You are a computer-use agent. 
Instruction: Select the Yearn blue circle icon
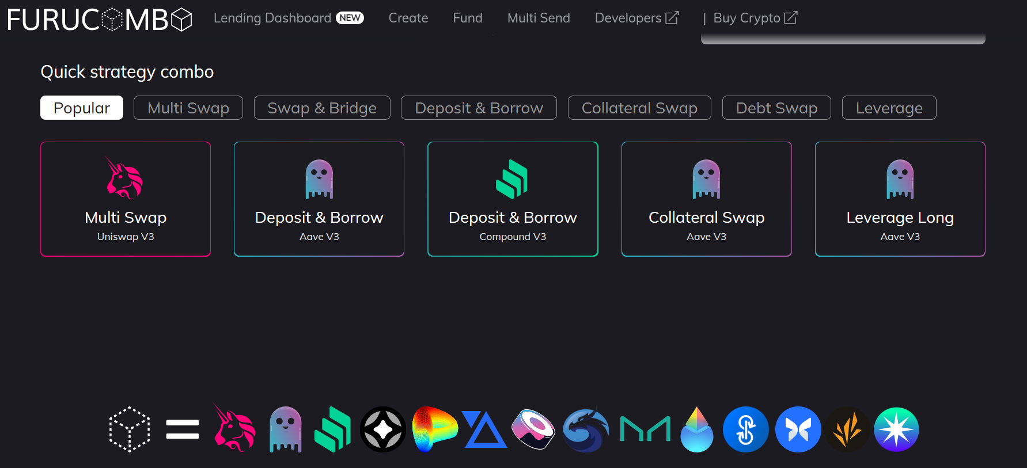click(x=746, y=429)
